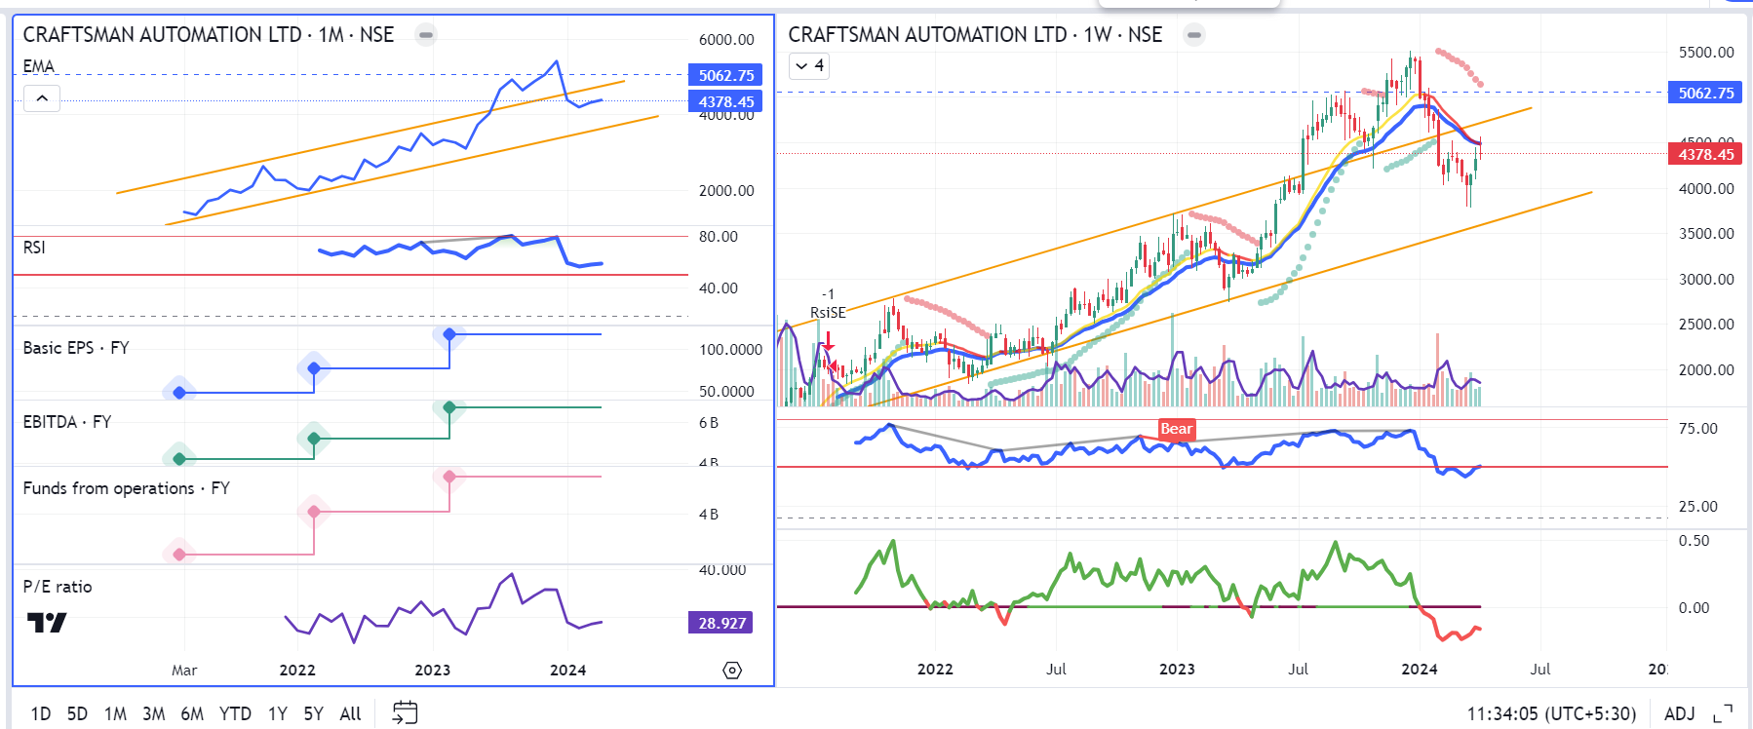Select the 1D date range
The image size is (1753, 729).
tap(41, 714)
